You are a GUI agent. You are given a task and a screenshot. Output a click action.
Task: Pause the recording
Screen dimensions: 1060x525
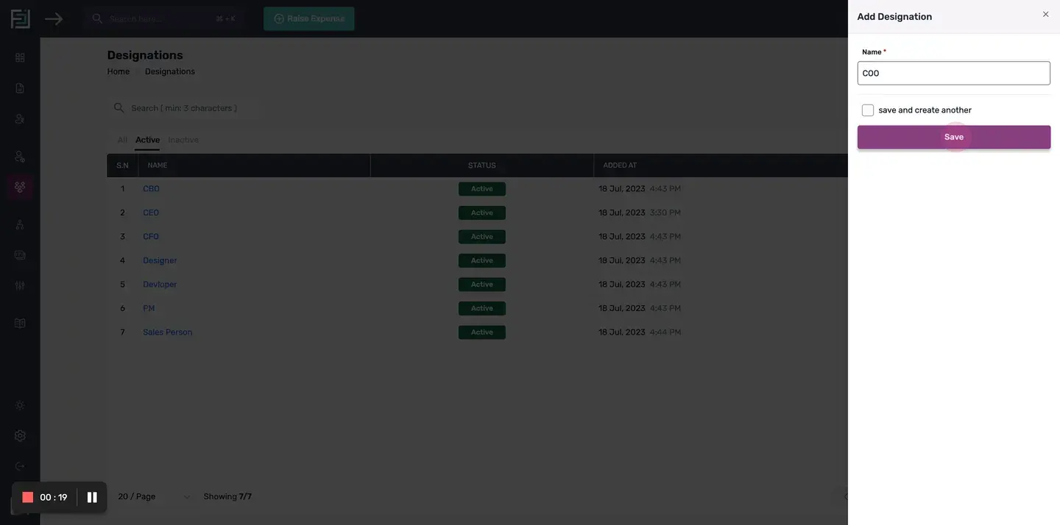[92, 498]
